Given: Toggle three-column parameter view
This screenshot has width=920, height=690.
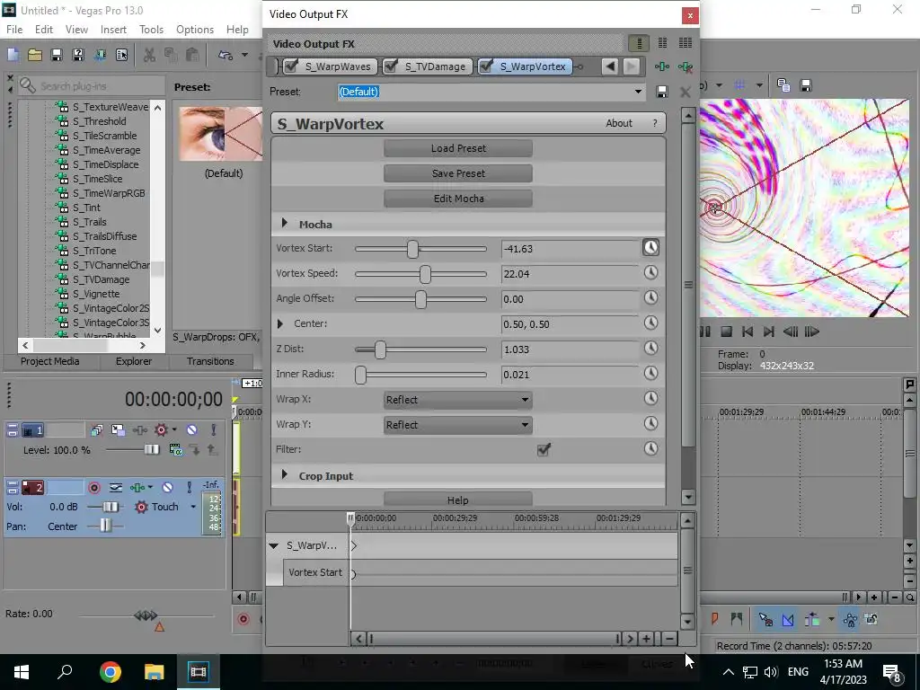Looking at the screenshot, I should [685, 43].
